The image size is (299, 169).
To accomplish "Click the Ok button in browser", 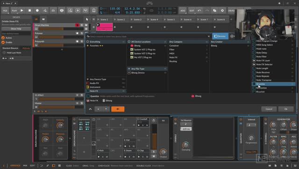I will [x=286, y=109].
